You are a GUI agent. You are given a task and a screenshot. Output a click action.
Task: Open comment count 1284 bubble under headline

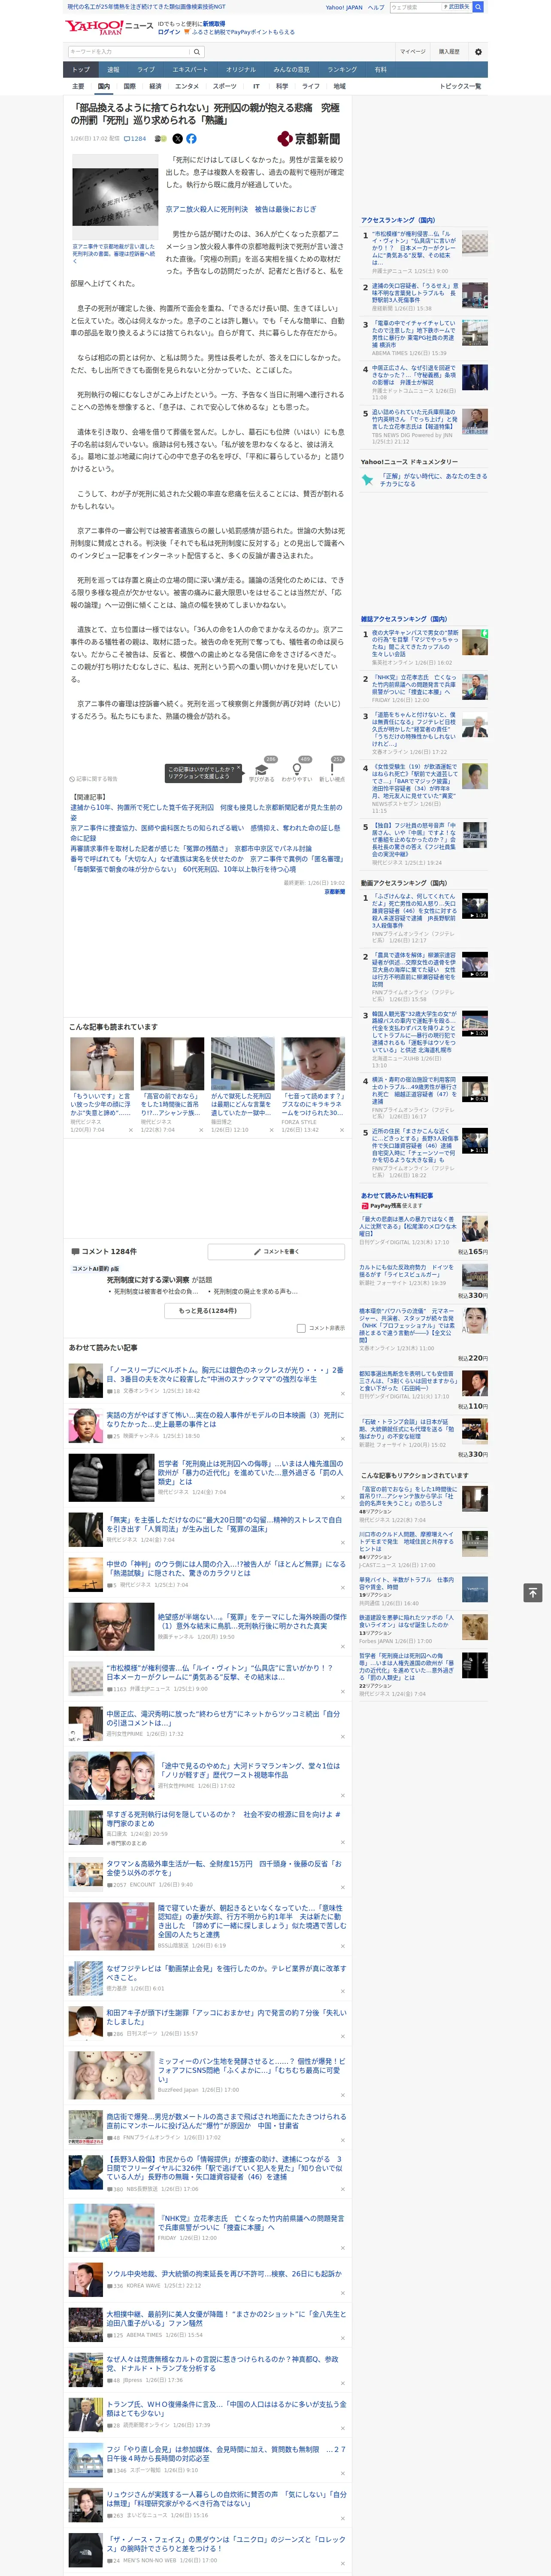tap(135, 139)
